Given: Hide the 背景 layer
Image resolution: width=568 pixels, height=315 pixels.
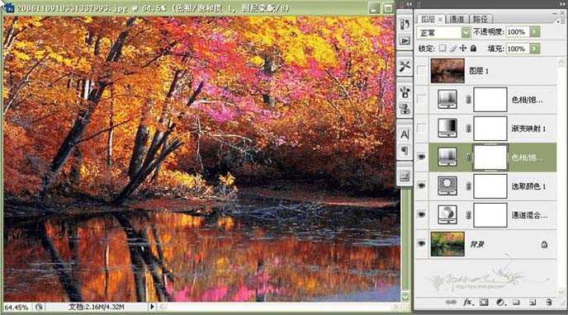Looking at the screenshot, I should pyautogui.click(x=422, y=244).
